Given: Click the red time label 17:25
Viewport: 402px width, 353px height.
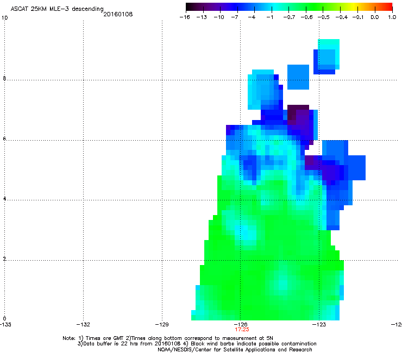Looking at the screenshot, I should point(242,330).
